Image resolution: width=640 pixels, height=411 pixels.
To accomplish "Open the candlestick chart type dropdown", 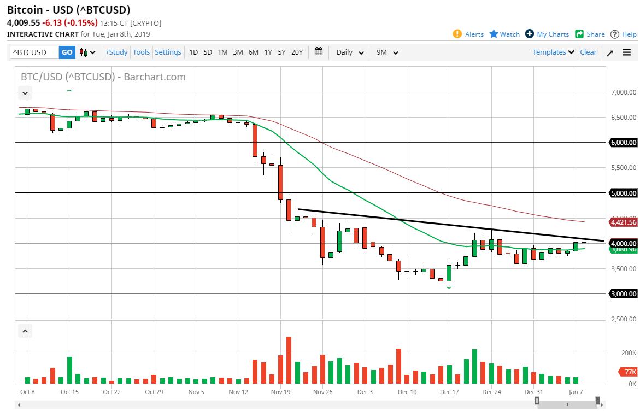I will [87, 52].
